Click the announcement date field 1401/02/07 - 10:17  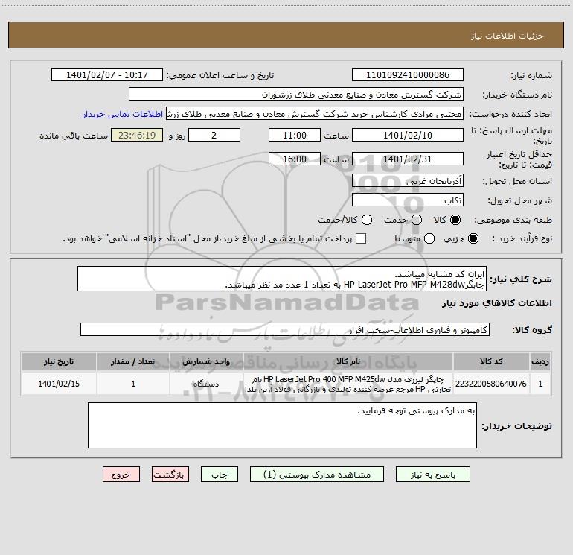click(x=107, y=75)
